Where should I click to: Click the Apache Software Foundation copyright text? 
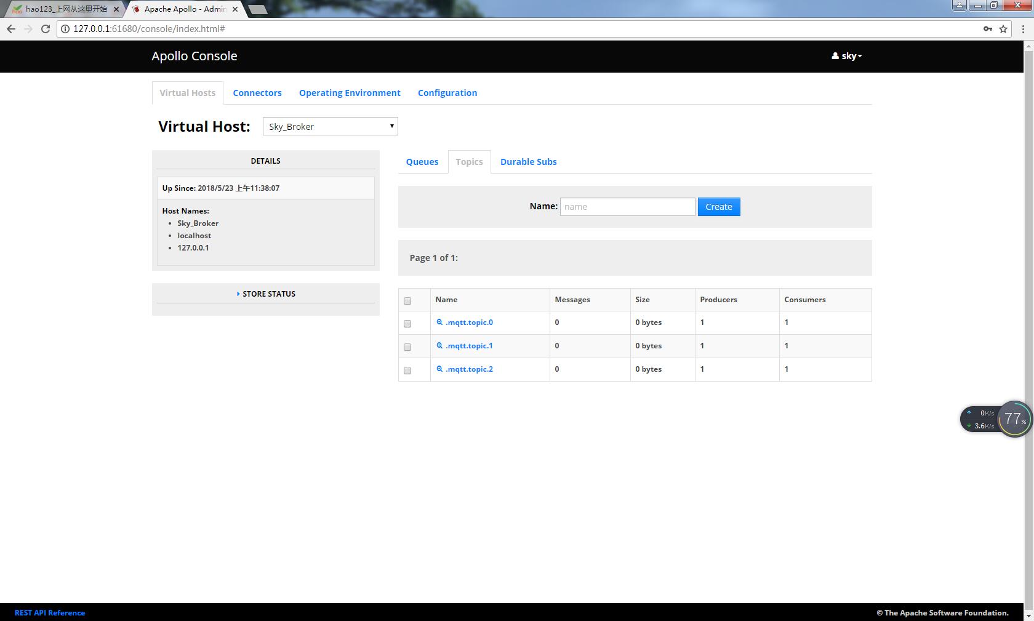click(942, 612)
